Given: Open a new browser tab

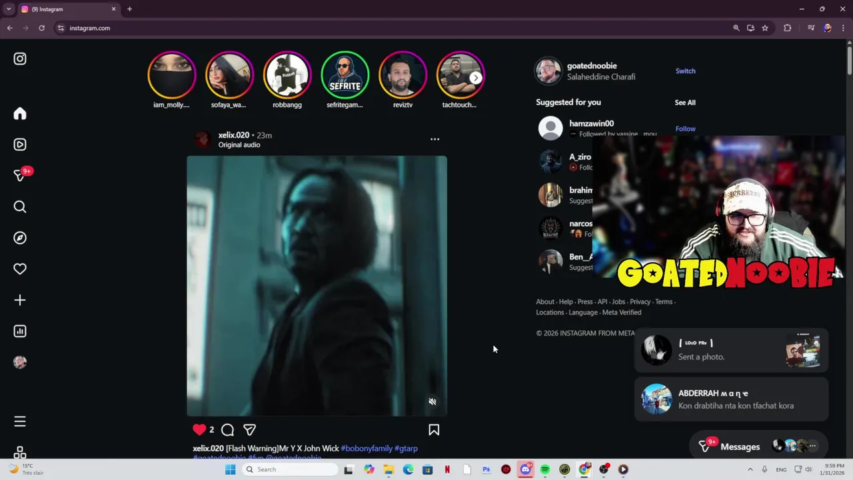Looking at the screenshot, I should [x=129, y=9].
